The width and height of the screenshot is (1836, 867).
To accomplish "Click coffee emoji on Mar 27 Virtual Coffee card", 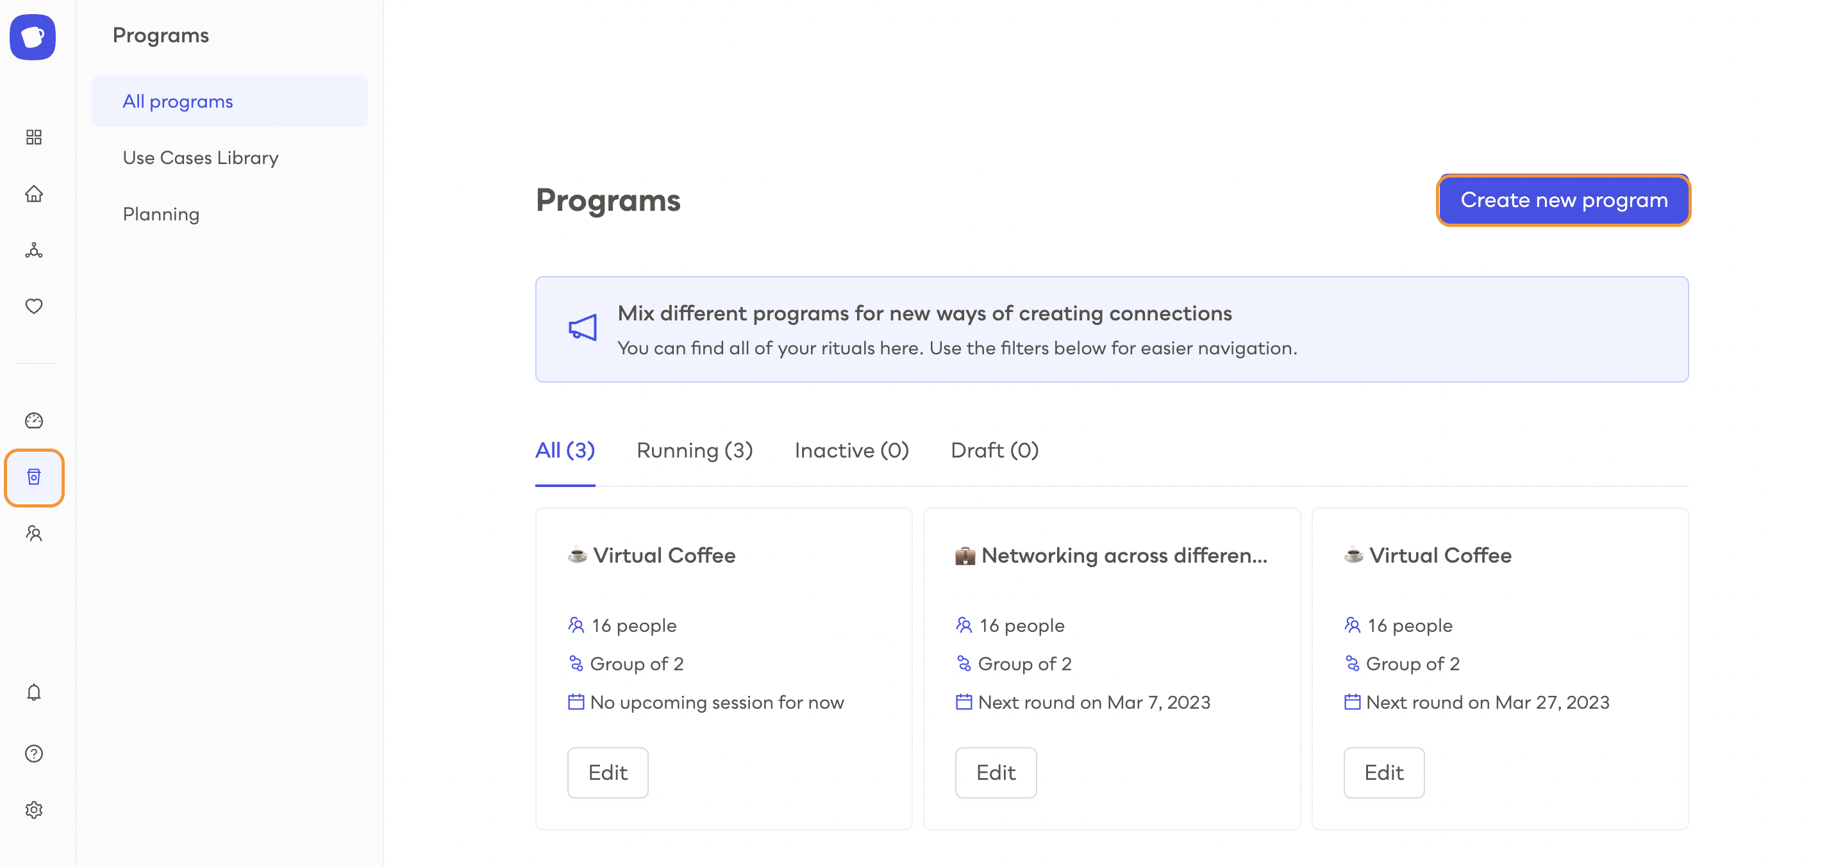I will point(1353,554).
